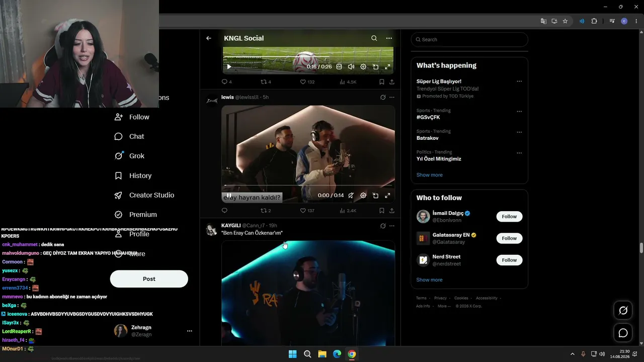The image size is (644, 362).
Task: Share lewis's post
Action: 392,211
